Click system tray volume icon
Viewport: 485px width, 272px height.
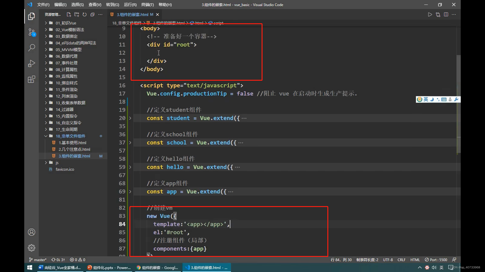coord(434,267)
